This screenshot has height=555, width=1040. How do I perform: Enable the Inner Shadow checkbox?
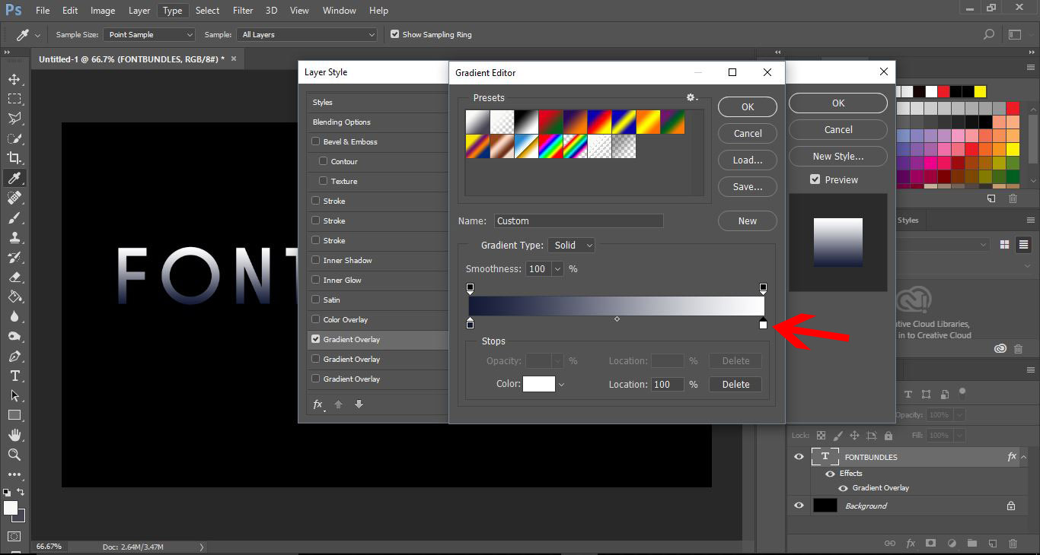(316, 260)
